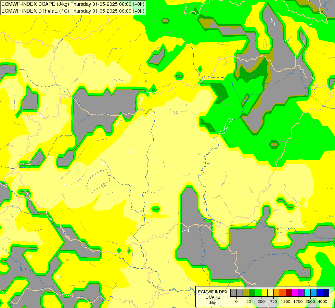The height and width of the screenshot is (308, 335).
Task: Click the legend unit 'J/kg'
Action: click(213, 303)
